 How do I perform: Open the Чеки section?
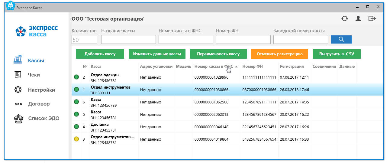tap(34, 75)
